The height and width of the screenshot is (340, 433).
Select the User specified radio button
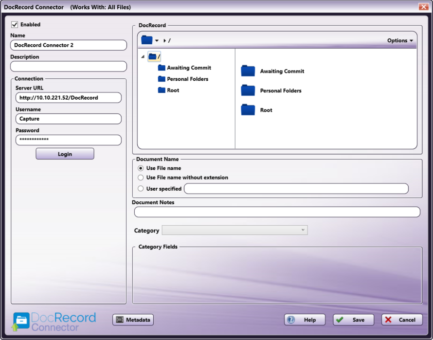141,189
